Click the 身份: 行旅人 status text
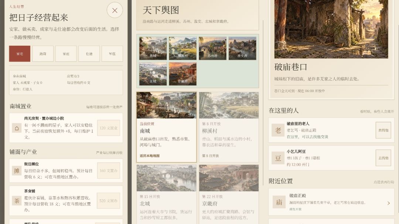 pyautogui.click(x=23, y=89)
